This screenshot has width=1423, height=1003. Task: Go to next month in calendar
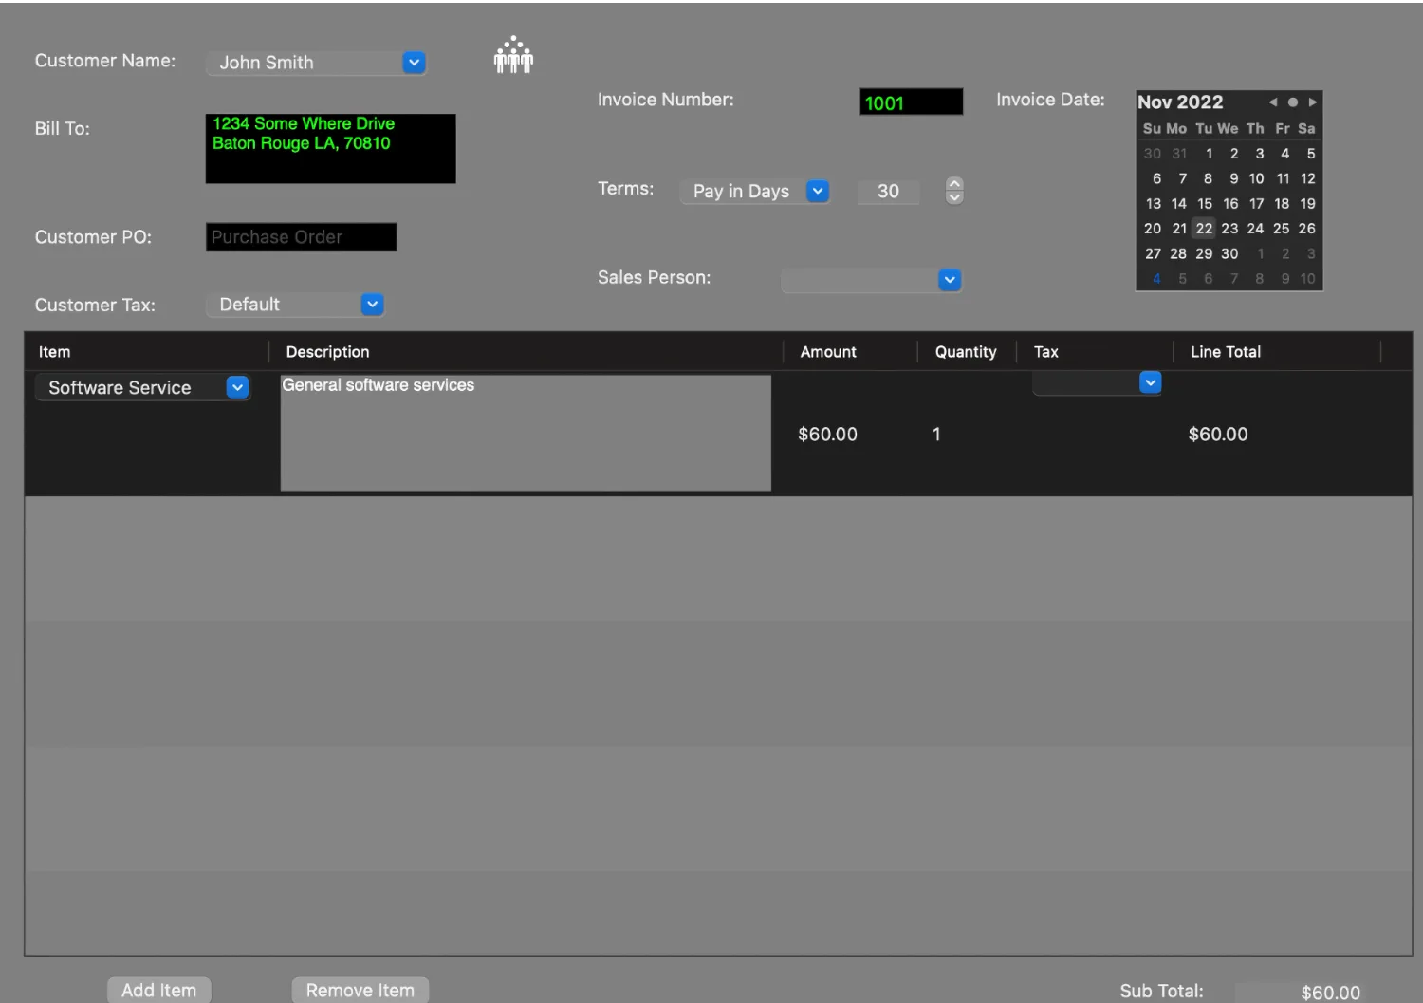tap(1313, 102)
